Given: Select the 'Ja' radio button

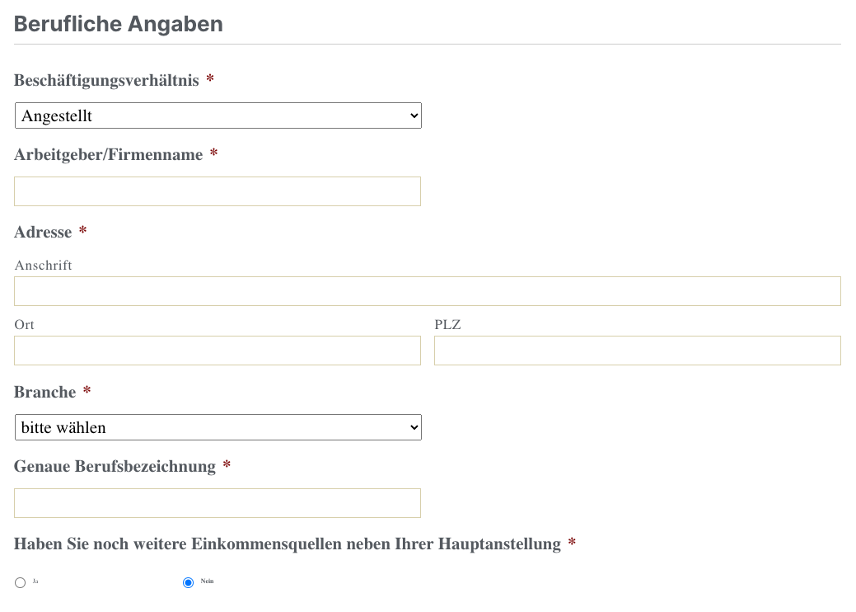Looking at the screenshot, I should (21, 583).
